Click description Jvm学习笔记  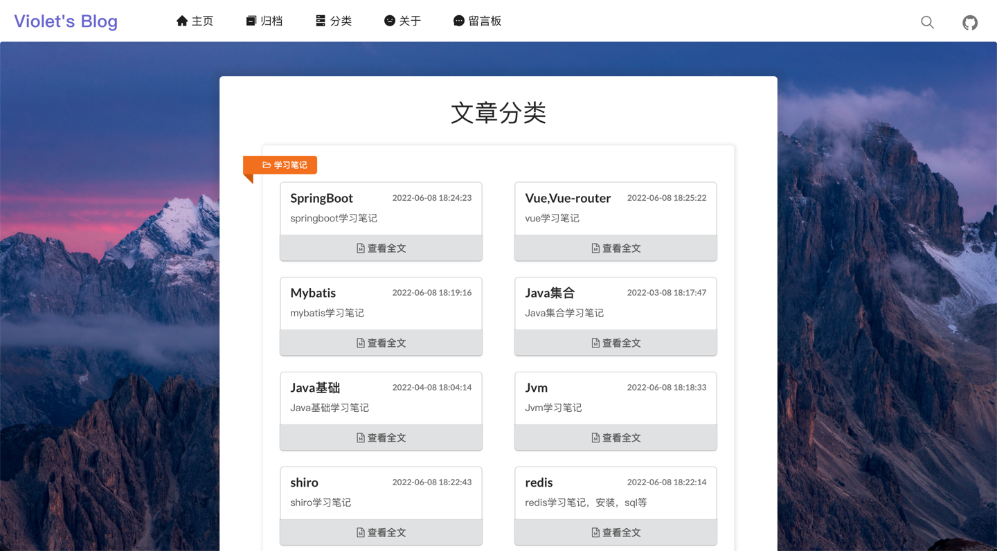(x=553, y=408)
